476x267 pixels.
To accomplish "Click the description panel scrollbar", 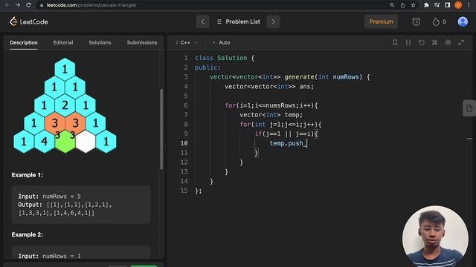I will point(161,129).
